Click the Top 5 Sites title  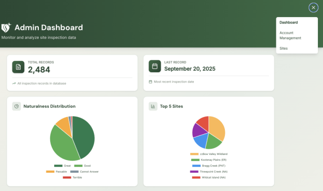coord(172,106)
